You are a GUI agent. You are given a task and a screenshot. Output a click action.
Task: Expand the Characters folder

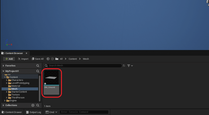point(7,80)
